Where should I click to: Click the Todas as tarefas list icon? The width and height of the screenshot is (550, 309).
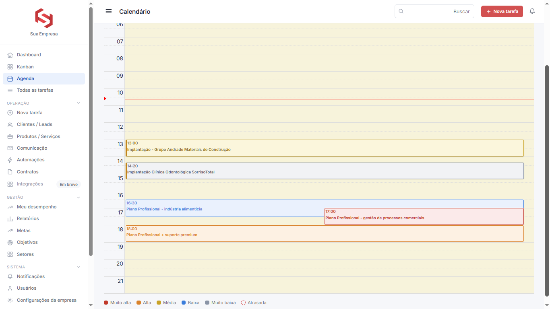point(10,90)
